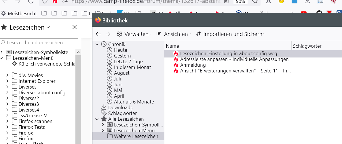Collapse the Chronik tree node
This screenshot has height=144, width=342.
tap(97, 44)
